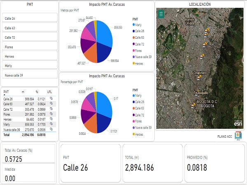Click the 0.5725 Total Av. Caracas value
The image size is (247, 185).
(14, 159)
